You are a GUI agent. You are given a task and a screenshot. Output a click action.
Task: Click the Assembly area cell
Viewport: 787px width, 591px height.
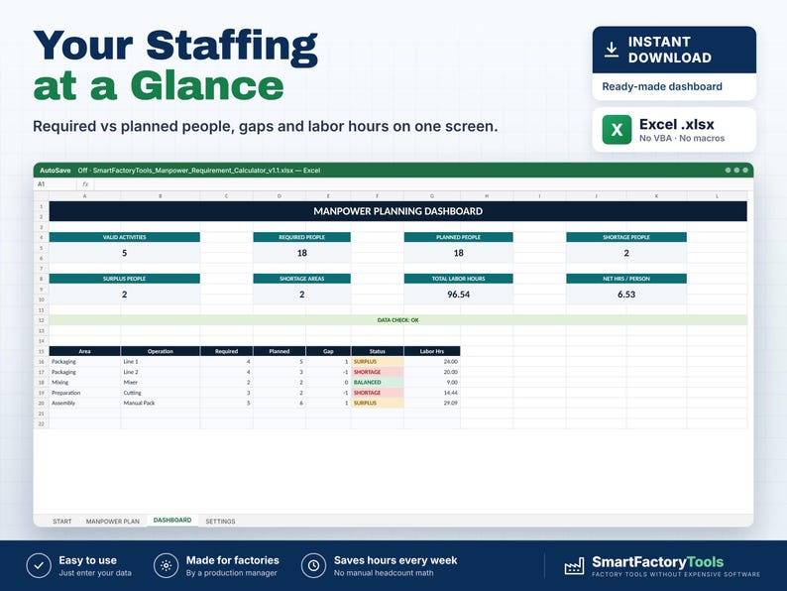85,403
